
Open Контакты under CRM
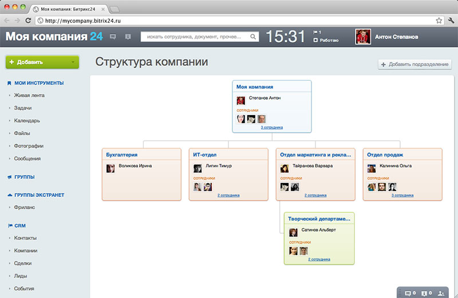click(x=25, y=238)
